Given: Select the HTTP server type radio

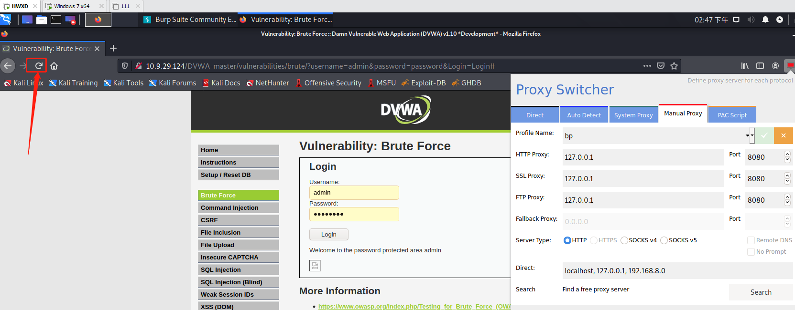Looking at the screenshot, I should click(x=567, y=240).
